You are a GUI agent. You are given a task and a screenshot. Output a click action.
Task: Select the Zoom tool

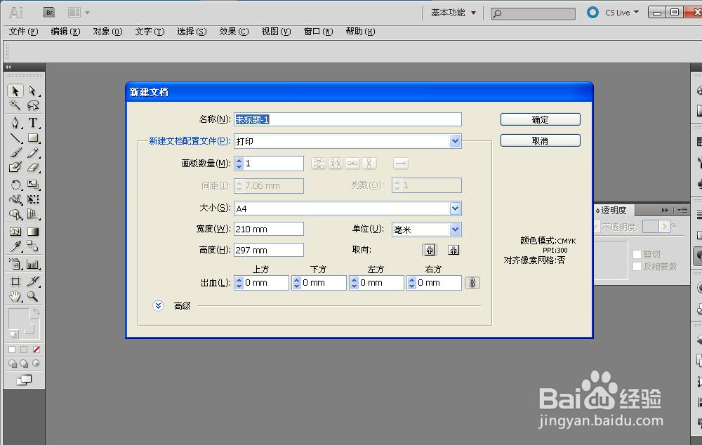[x=33, y=296]
